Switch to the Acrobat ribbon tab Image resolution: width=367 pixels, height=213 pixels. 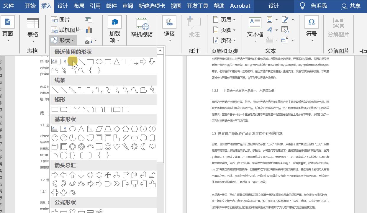pos(240,6)
